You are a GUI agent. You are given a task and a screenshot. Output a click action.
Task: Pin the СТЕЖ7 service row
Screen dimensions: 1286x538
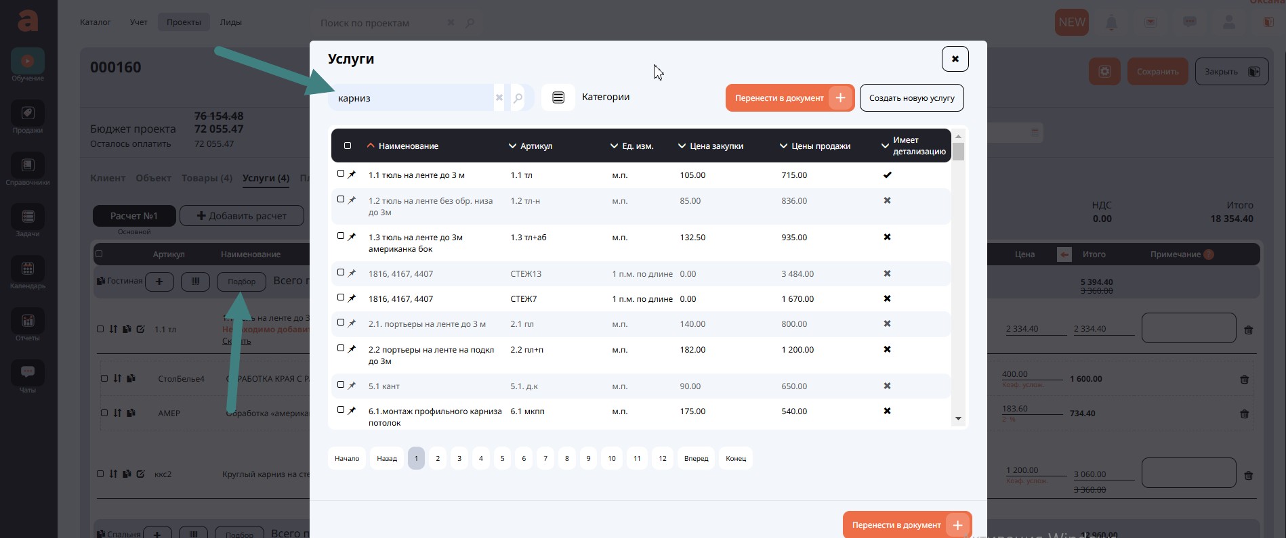pyautogui.click(x=352, y=298)
